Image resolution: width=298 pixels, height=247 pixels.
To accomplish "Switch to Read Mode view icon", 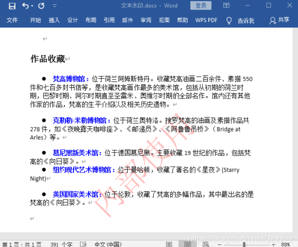I will 169,244.
